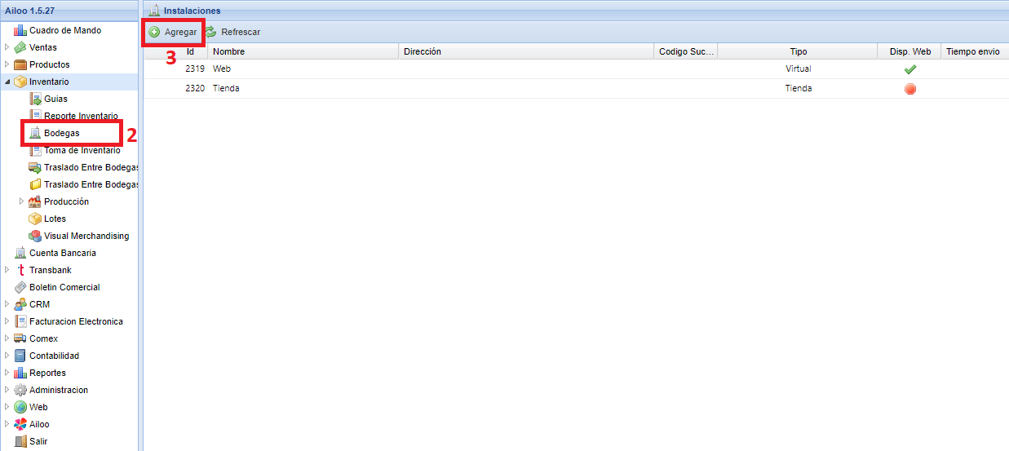Click the Boletin Comercial tag icon
The image size is (1009, 451).
[x=20, y=287]
